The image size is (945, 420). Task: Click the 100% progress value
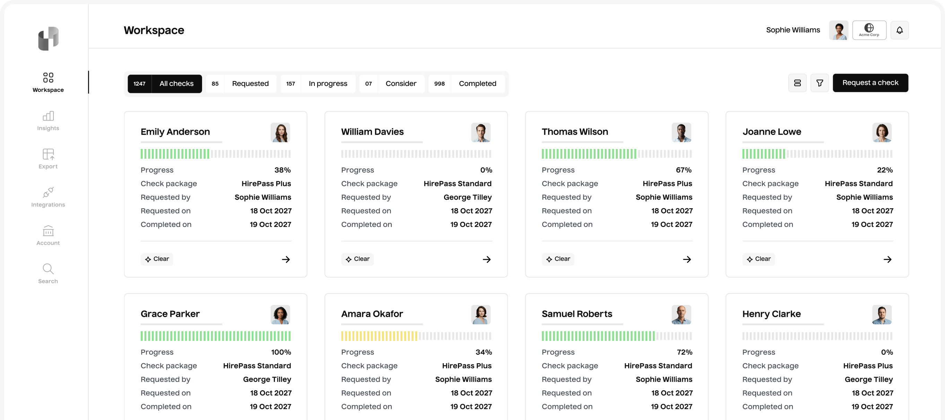click(281, 352)
